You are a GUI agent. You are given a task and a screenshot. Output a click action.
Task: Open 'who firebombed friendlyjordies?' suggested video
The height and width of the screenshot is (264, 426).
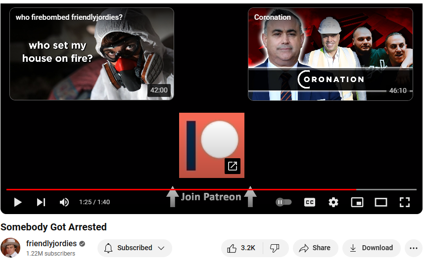pos(92,54)
